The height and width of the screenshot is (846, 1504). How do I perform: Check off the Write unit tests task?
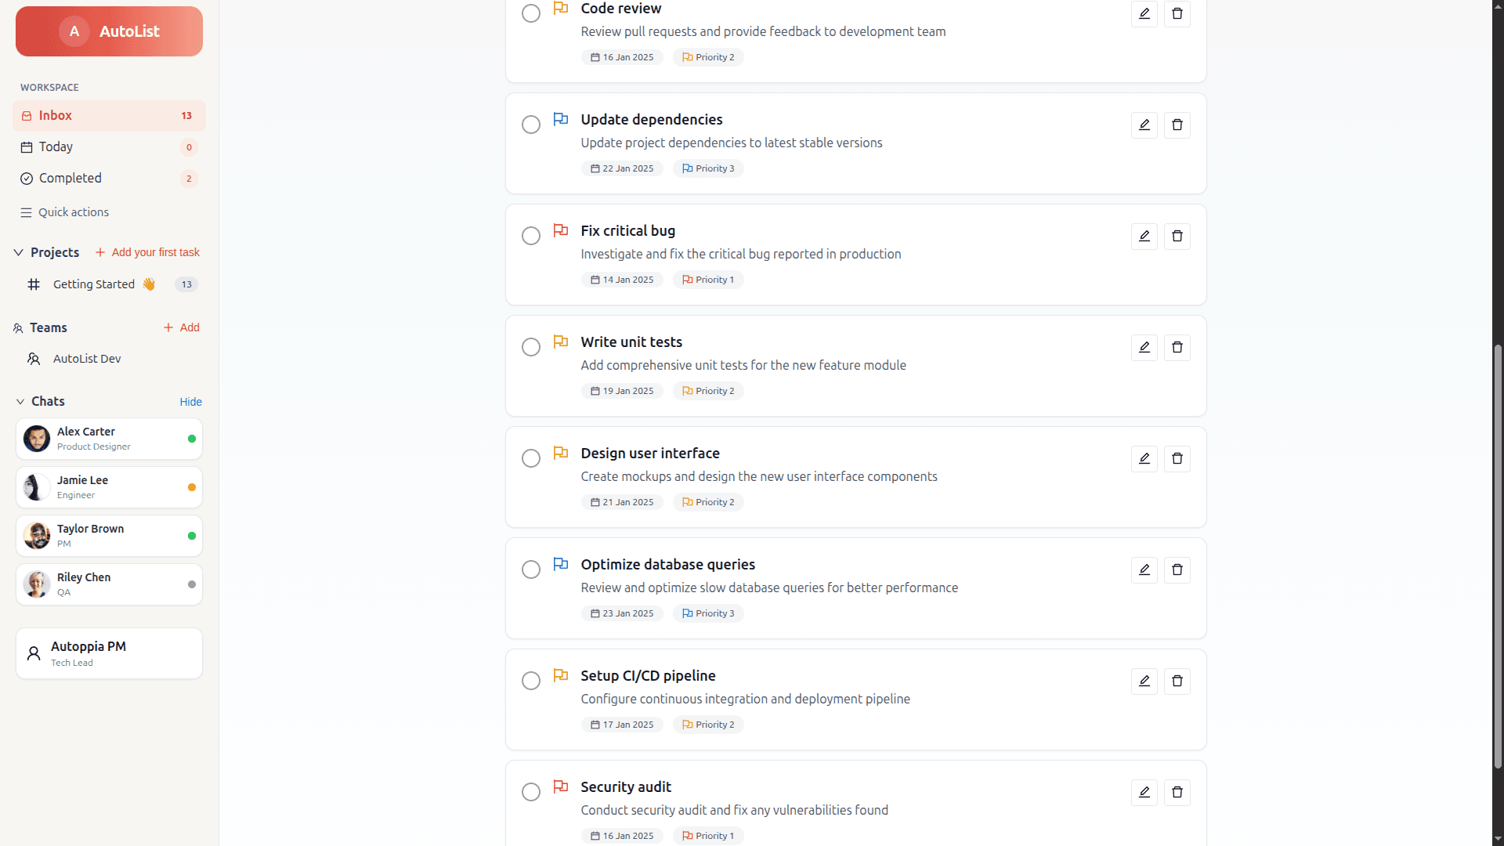click(x=531, y=347)
